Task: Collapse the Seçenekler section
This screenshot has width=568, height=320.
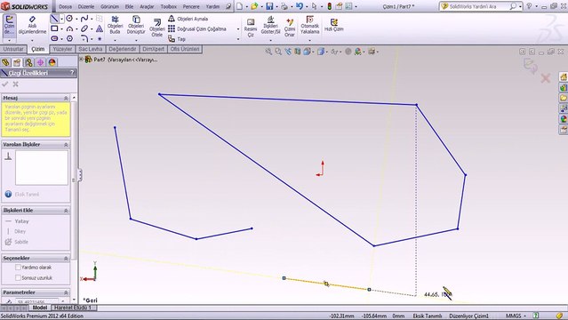Action: (66, 259)
